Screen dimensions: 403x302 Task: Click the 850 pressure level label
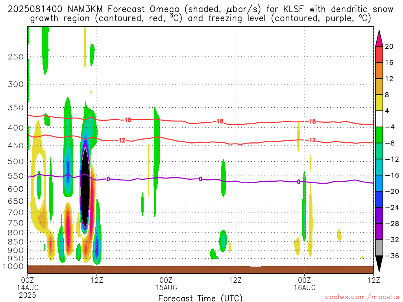point(16,242)
